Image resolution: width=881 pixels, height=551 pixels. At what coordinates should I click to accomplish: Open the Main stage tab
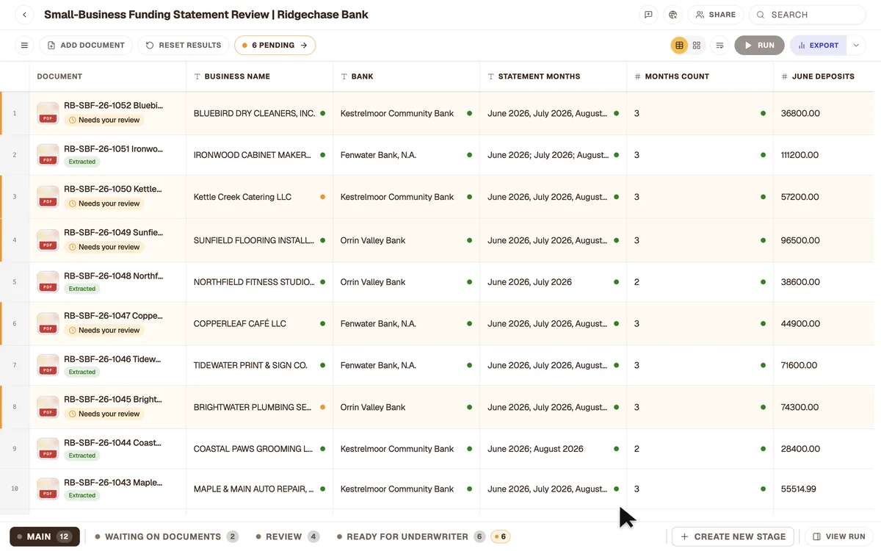coord(45,537)
